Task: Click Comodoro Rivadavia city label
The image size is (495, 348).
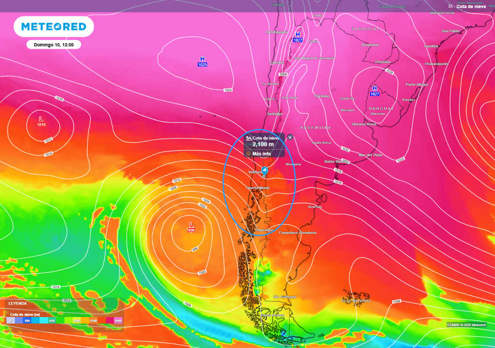Action: point(298,232)
